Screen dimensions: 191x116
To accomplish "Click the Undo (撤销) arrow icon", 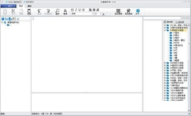I will click(x=39, y=12).
